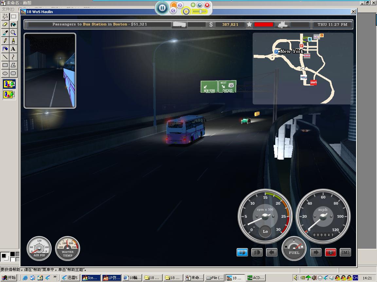Choose the Ellipse tool
The height and width of the screenshot is (282, 377).
[5, 73]
